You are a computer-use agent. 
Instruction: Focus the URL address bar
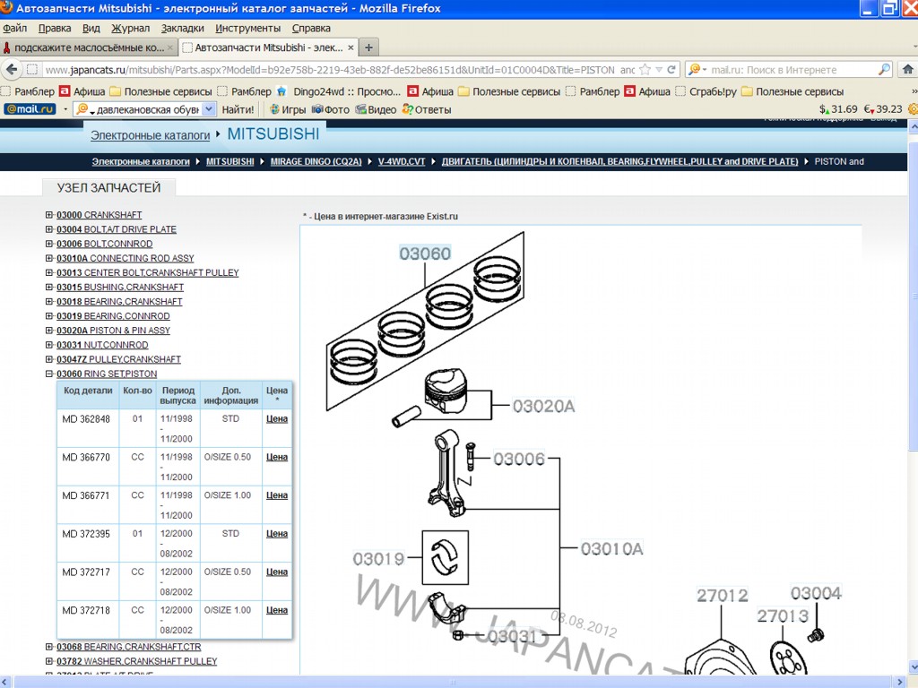click(338, 70)
